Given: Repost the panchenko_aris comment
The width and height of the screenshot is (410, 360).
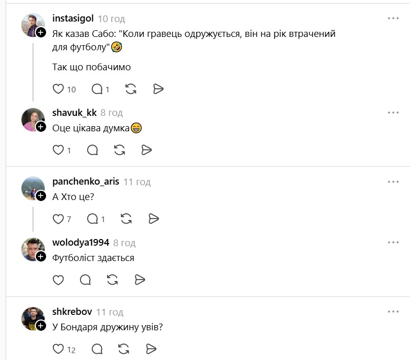Looking at the screenshot, I should click(x=127, y=219).
